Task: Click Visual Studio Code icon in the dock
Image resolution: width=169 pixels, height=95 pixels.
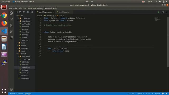Action: point(4,31)
